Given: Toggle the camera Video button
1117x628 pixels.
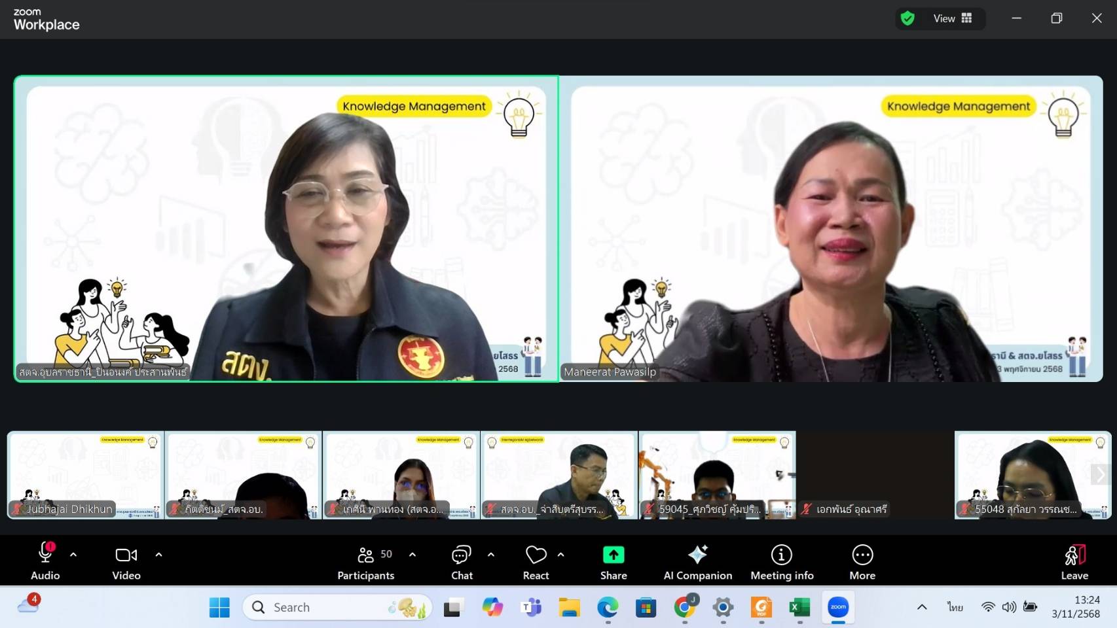Looking at the screenshot, I should 126,563.
